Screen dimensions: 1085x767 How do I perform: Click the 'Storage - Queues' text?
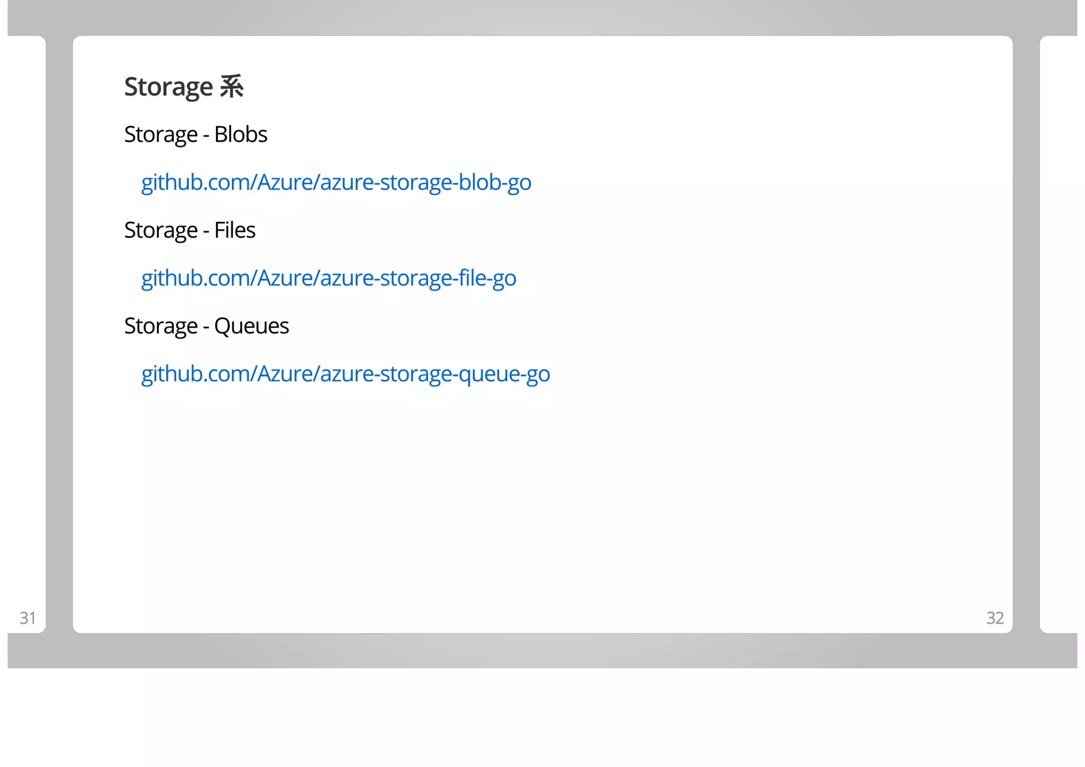(x=207, y=326)
